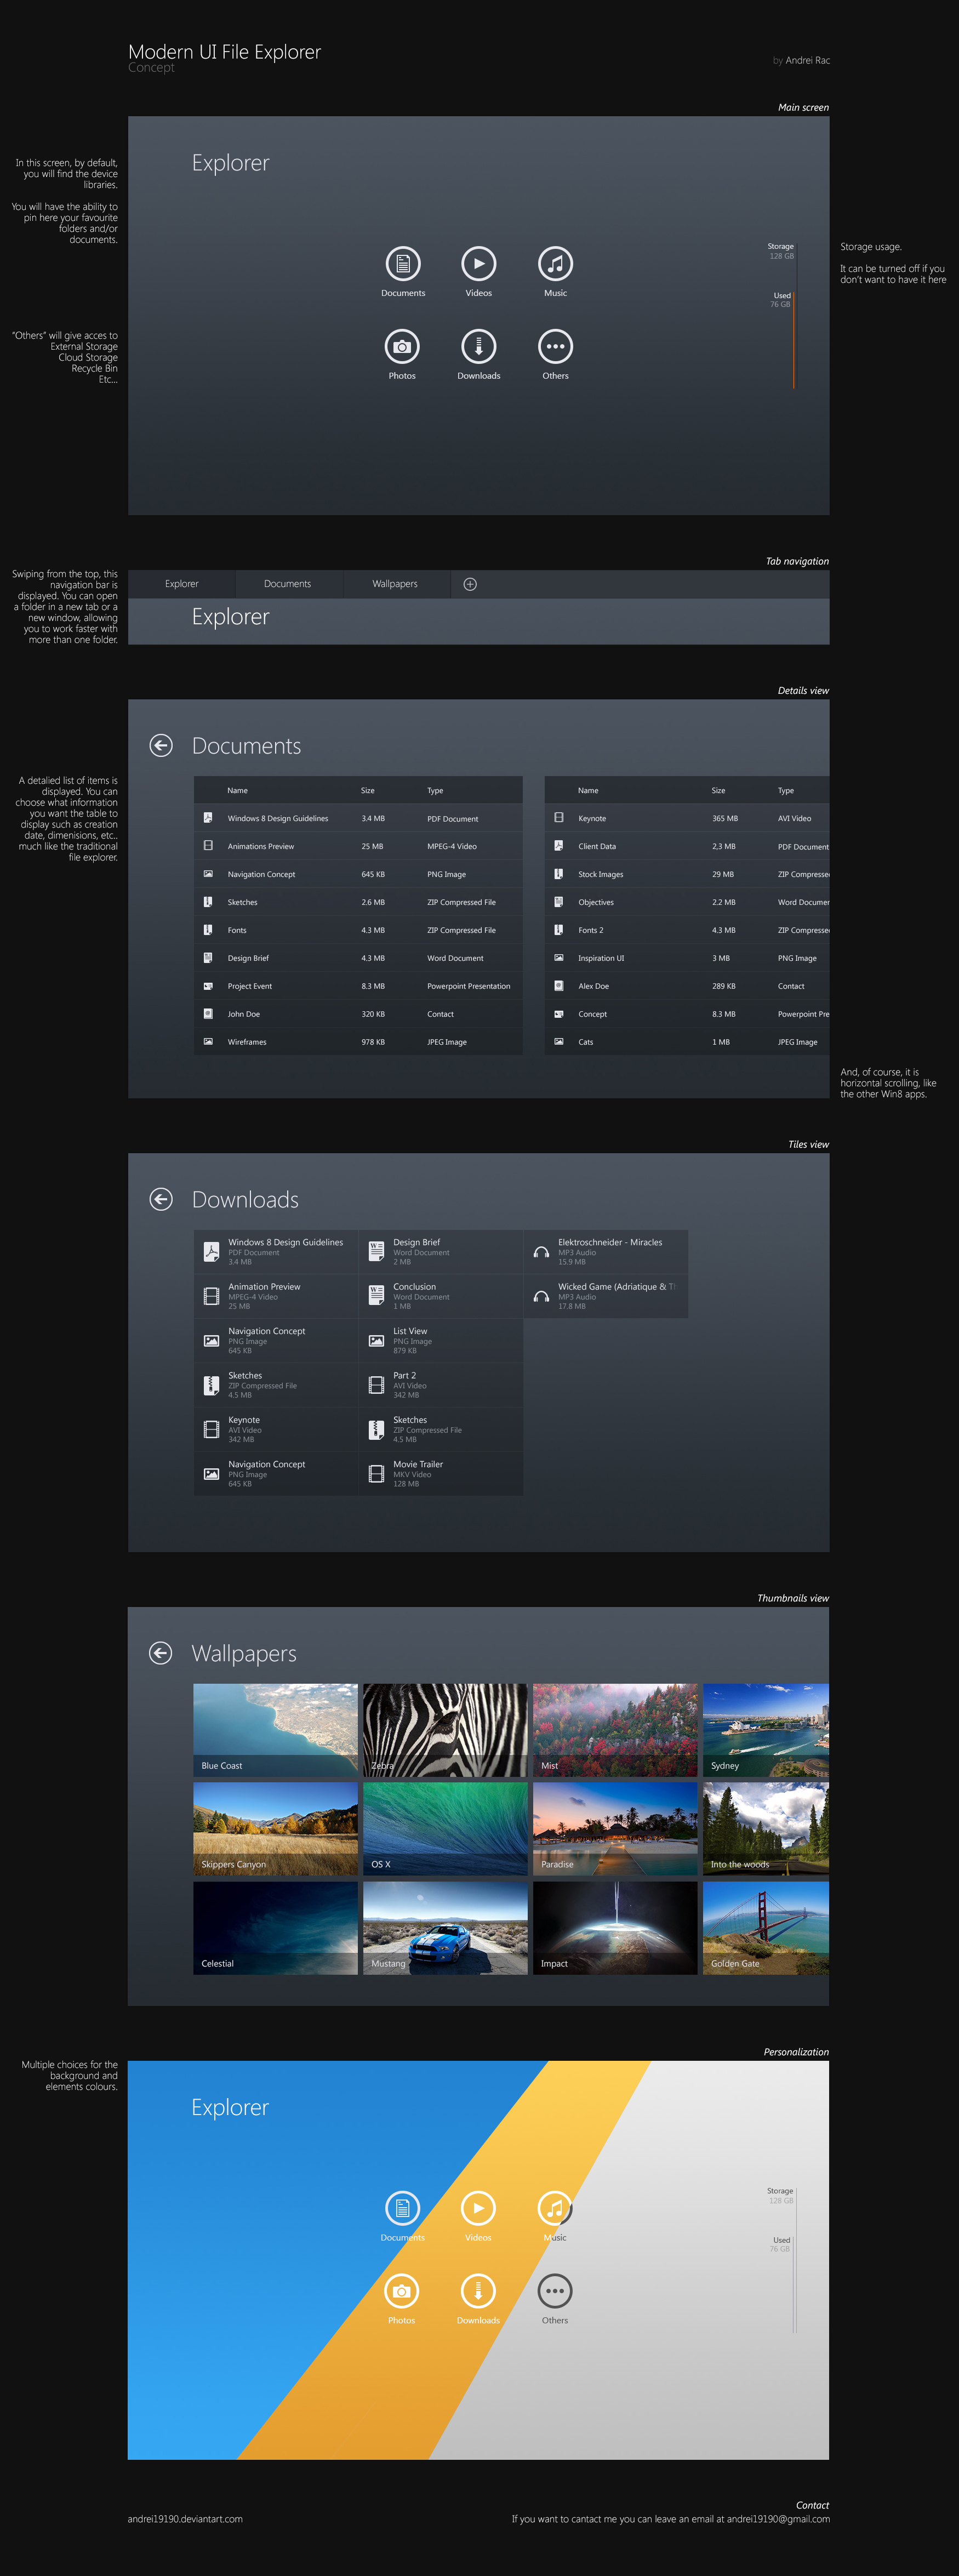
Task: Open the Music library icon
Action: (x=555, y=265)
